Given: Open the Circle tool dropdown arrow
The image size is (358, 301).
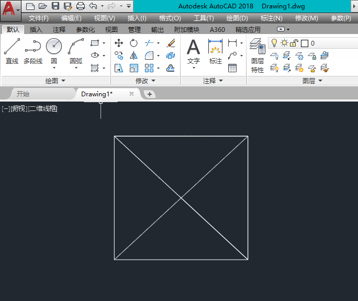Looking at the screenshot, I should click(x=54, y=68).
